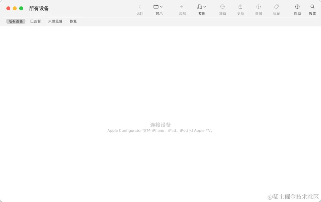Switch to the 已监督 tab

click(36, 21)
